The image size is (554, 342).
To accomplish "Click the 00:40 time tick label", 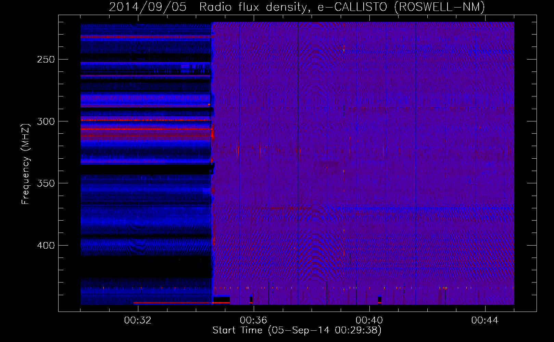I will click(x=369, y=320).
